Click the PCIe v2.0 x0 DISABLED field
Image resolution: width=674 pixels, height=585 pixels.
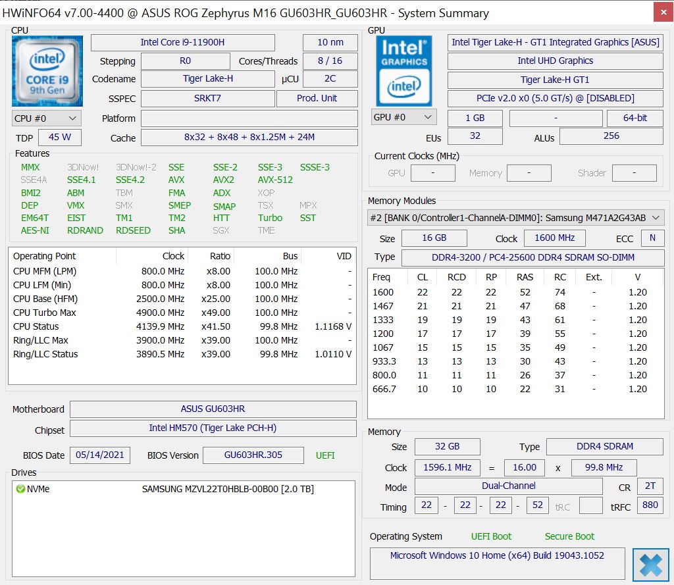pos(556,99)
